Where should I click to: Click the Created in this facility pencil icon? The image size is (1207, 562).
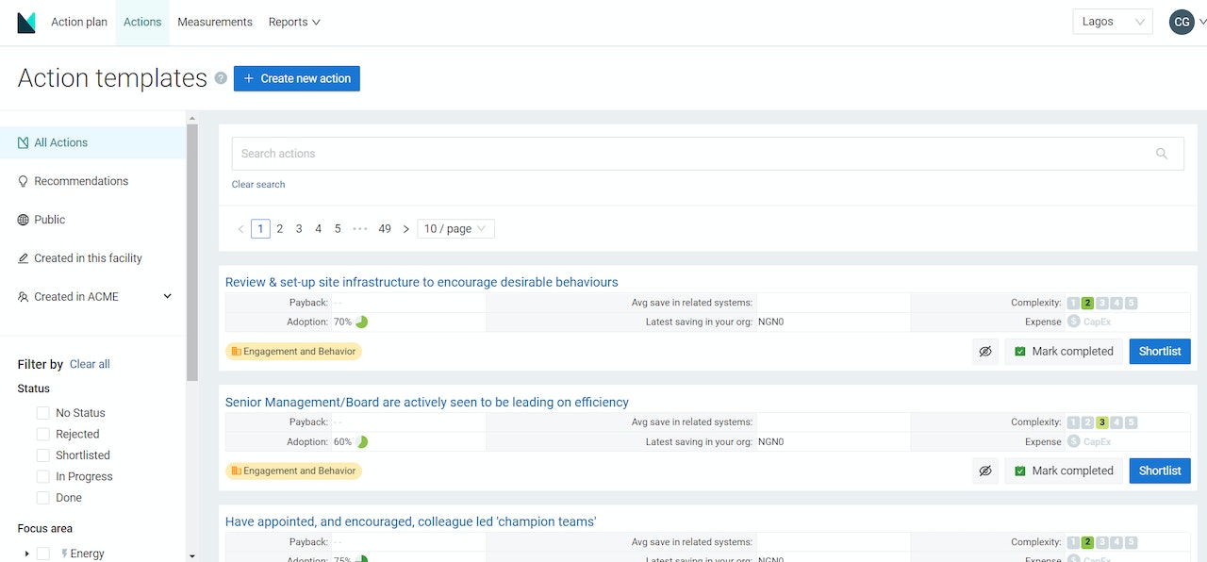coord(24,258)
